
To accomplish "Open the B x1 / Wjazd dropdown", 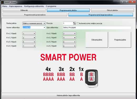I will pos(29,34).
